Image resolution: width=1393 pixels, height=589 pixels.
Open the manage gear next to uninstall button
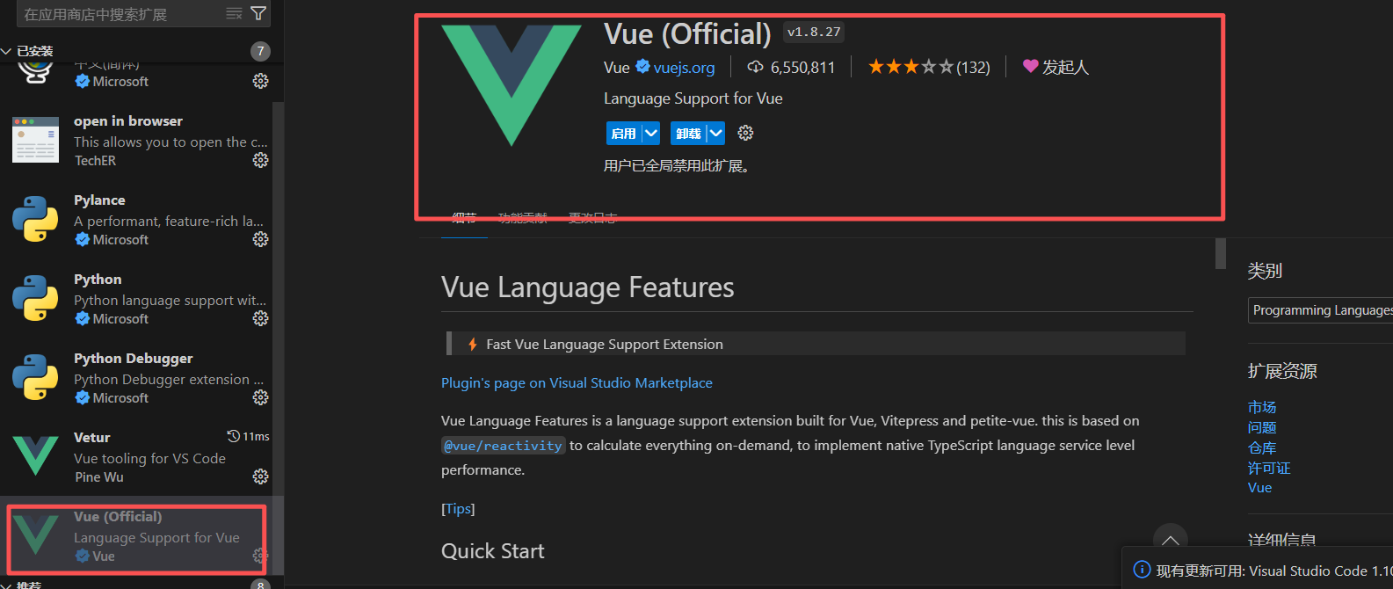pyautogui.click(x=744, y=133)
